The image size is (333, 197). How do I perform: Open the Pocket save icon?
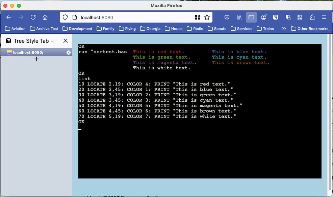(227, 17)
